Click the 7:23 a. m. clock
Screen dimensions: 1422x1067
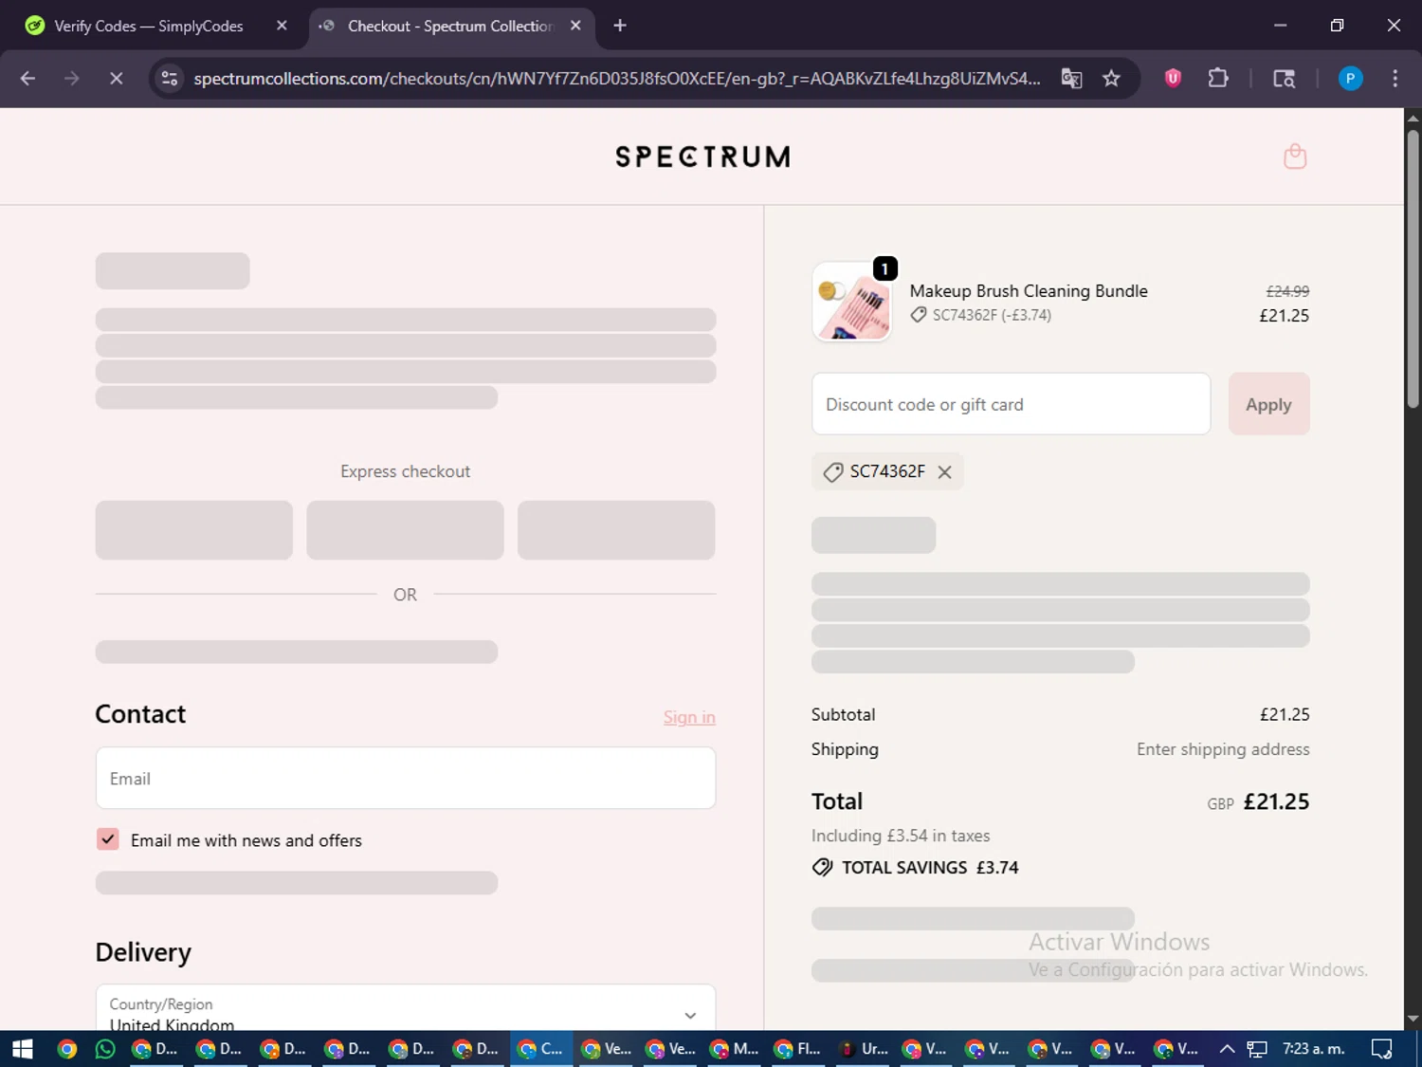(1314, 1049)
